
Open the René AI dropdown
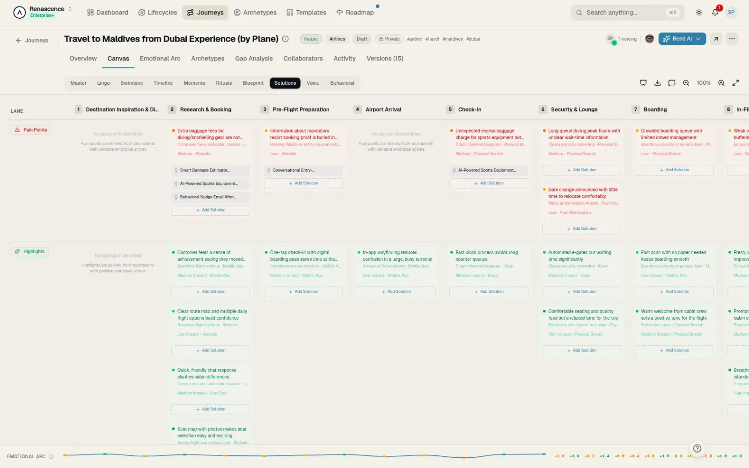point(683,39)
